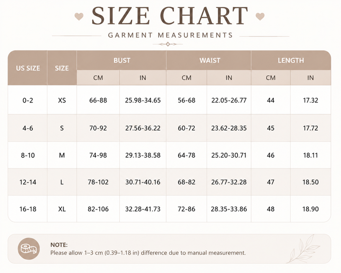Click waist inches 23.62-28.35
This screenshot has height=273, width=341.
coord(229,128)
